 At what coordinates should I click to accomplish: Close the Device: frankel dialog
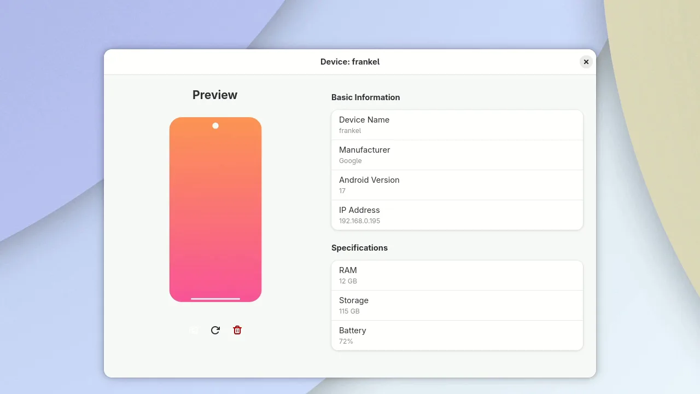[x=586, y=62]
